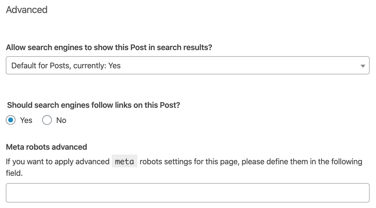Viewport: 376px width, 208px height.
Task: Click the dropdown arrow on the visibility setting
Action: [x=363, y=65]
